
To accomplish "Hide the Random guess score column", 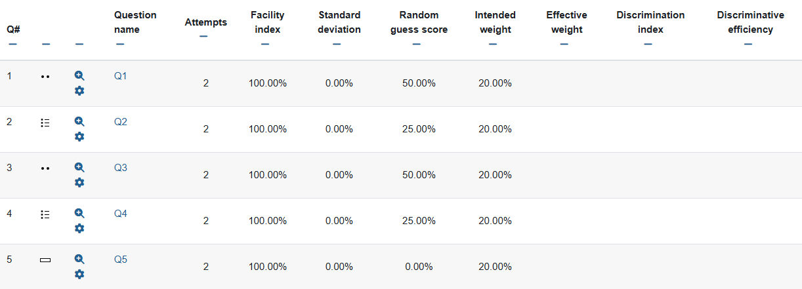I will pos(416,44).
